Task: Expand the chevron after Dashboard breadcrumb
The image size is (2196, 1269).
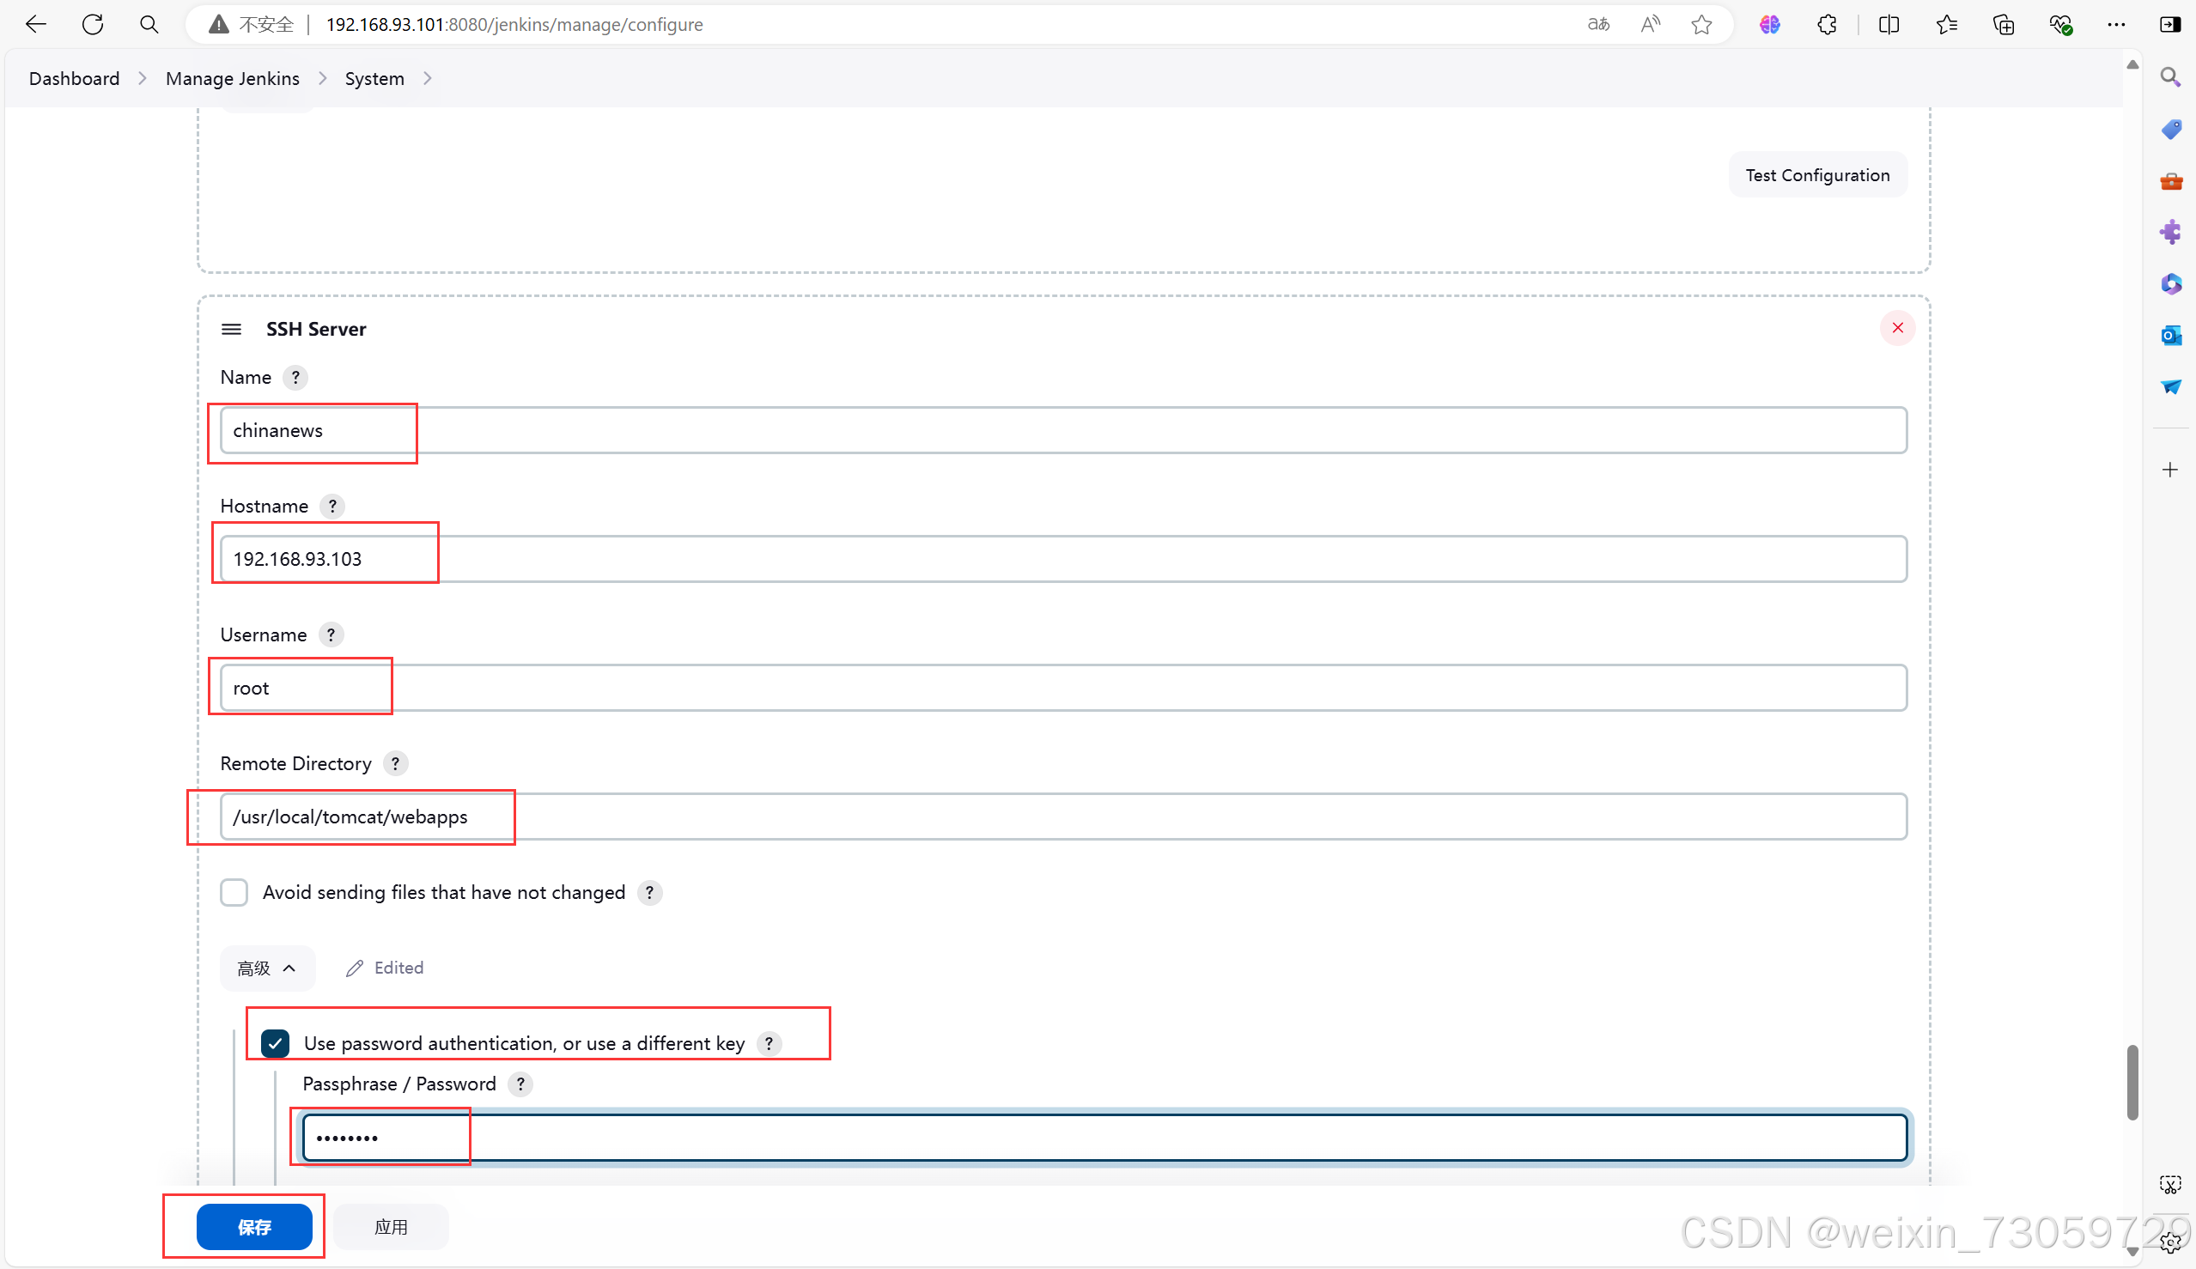Action: (x=142, y=78)
